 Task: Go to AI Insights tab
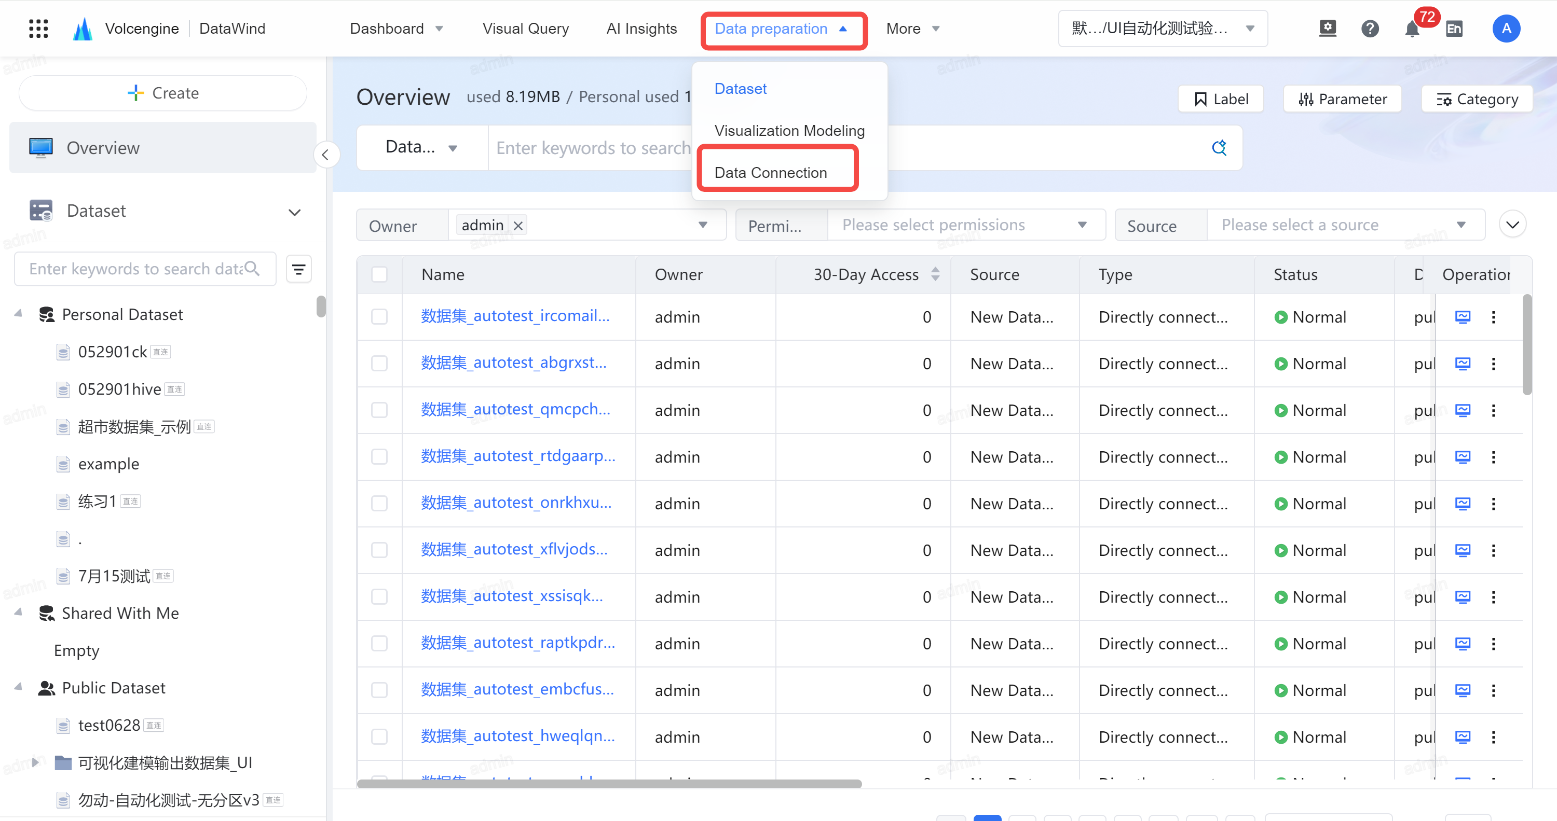641,29
